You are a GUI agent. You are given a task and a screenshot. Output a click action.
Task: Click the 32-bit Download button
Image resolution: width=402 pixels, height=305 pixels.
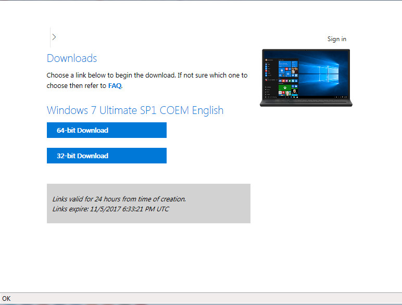click(x=107, y=156)
